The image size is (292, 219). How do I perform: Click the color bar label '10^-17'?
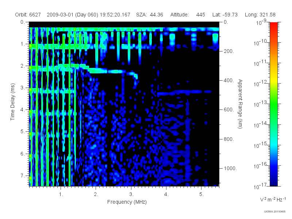point(260,186)
